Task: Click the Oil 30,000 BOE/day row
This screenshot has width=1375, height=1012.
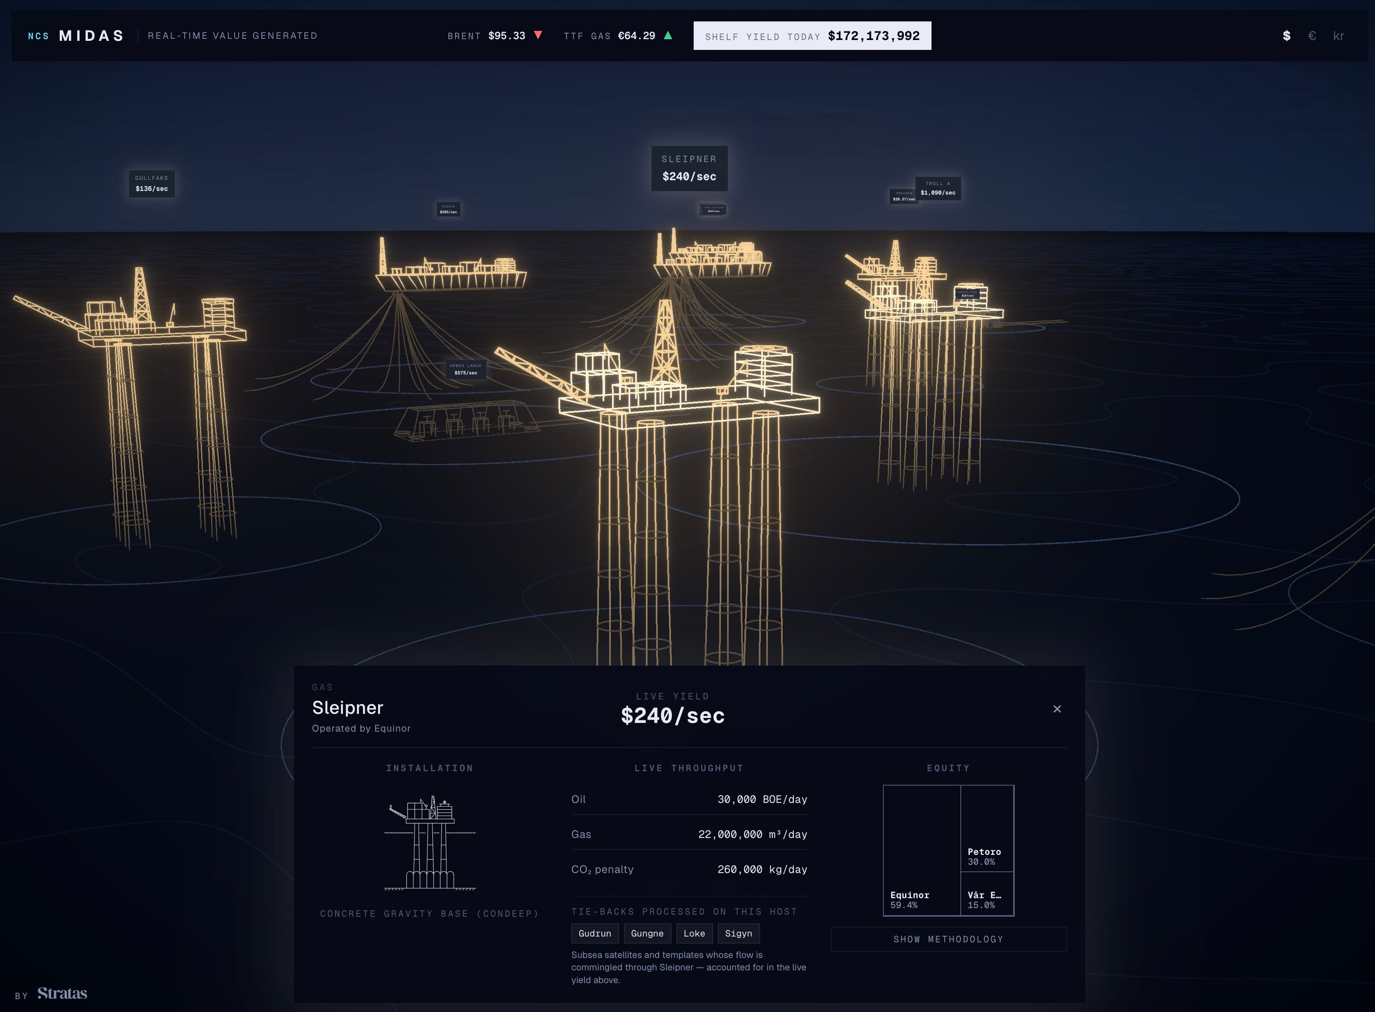Action: click(689, 800)
